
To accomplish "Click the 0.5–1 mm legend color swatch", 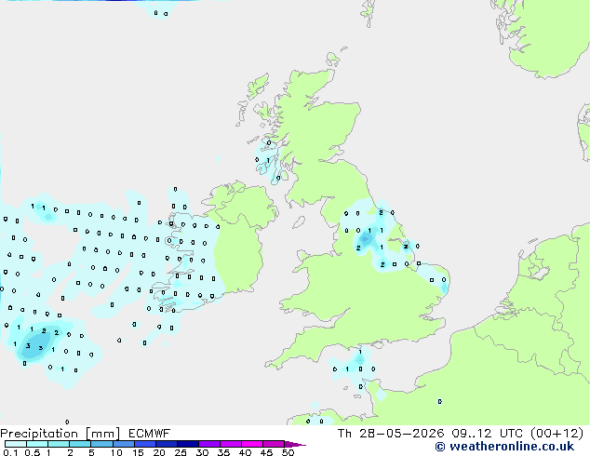I will click(37, 444).
